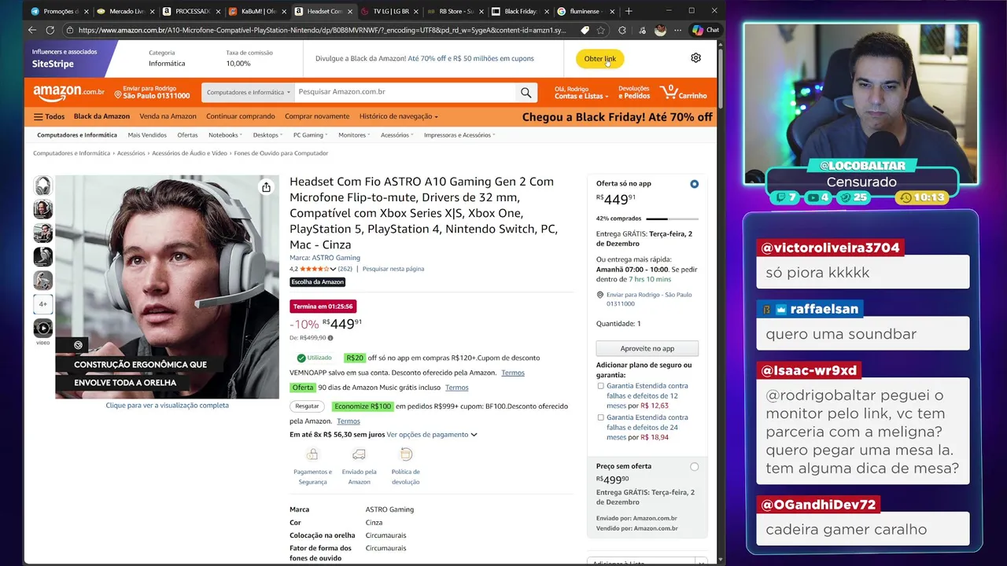Check Garantia Estendida 24 meses box
1007x566 pixels.
point(600,417)
